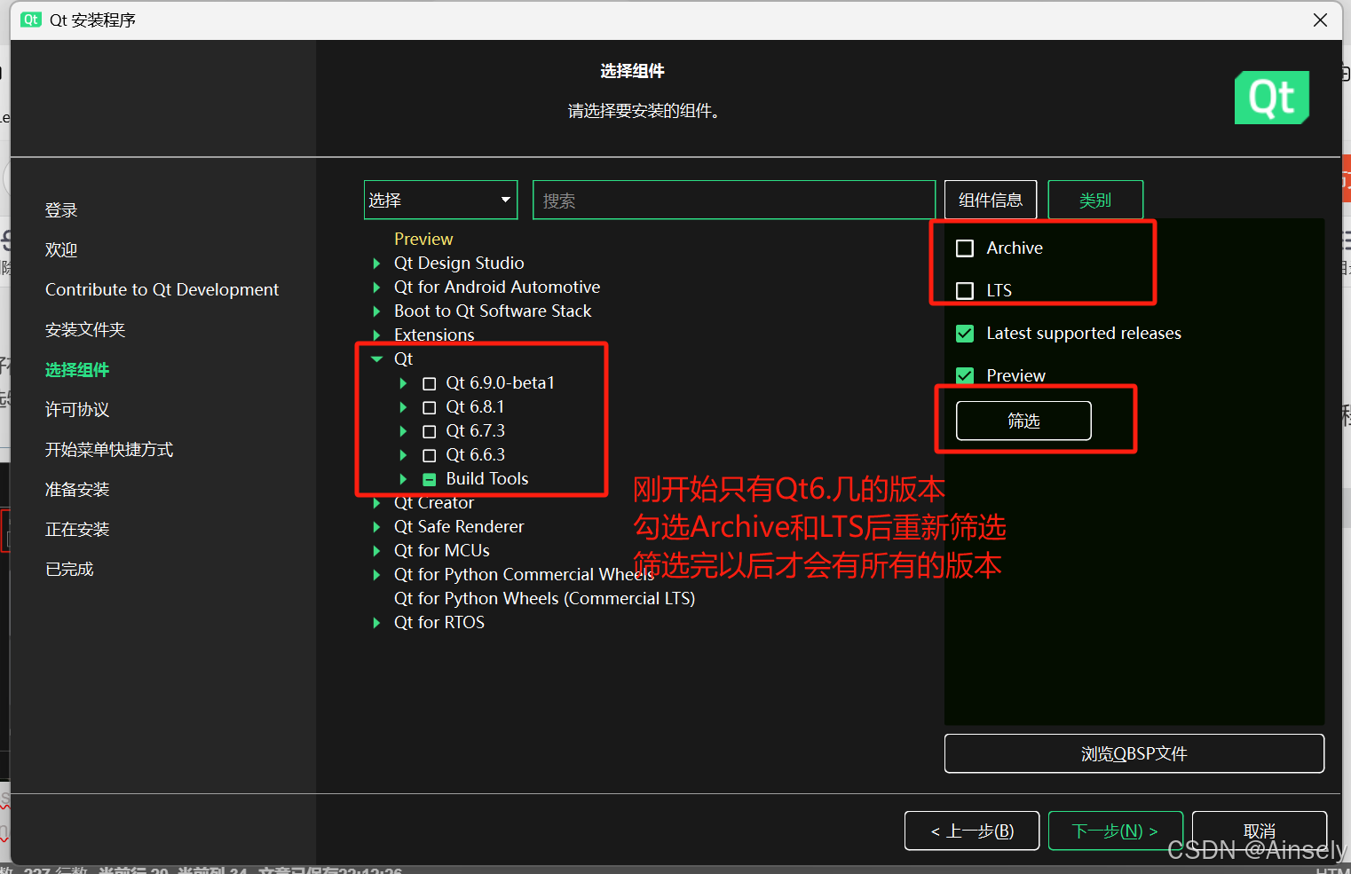Switch to the 类别 tab

pyautogui.click(x=1095, y=200)
